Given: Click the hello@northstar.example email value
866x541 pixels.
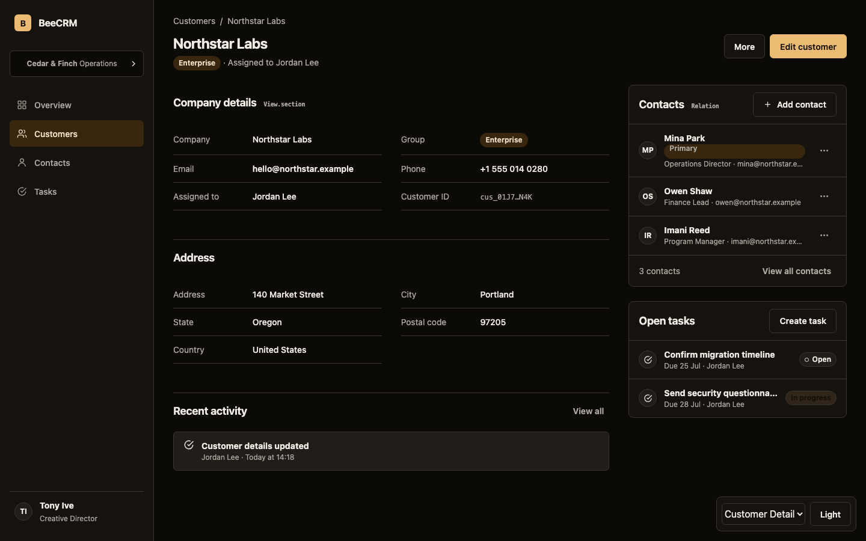Looking at the screenshot, I should click(x=303, y=169).
